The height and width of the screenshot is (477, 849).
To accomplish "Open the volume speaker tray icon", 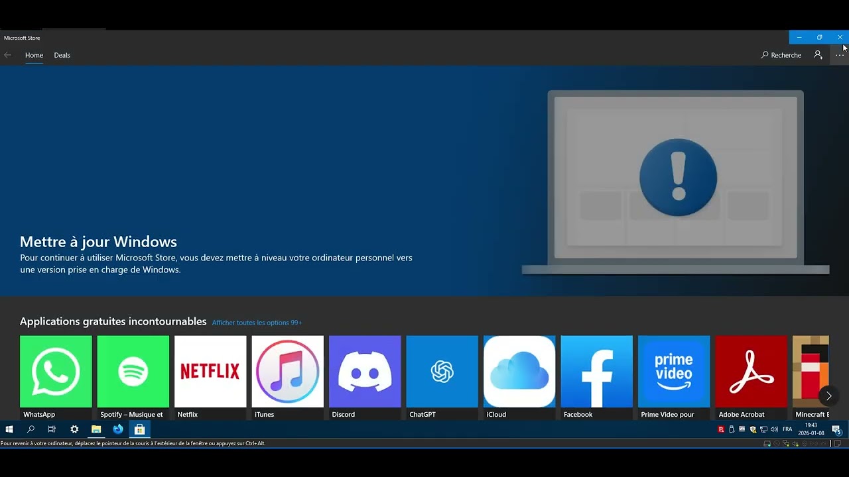I will click(x=774, y=429).
